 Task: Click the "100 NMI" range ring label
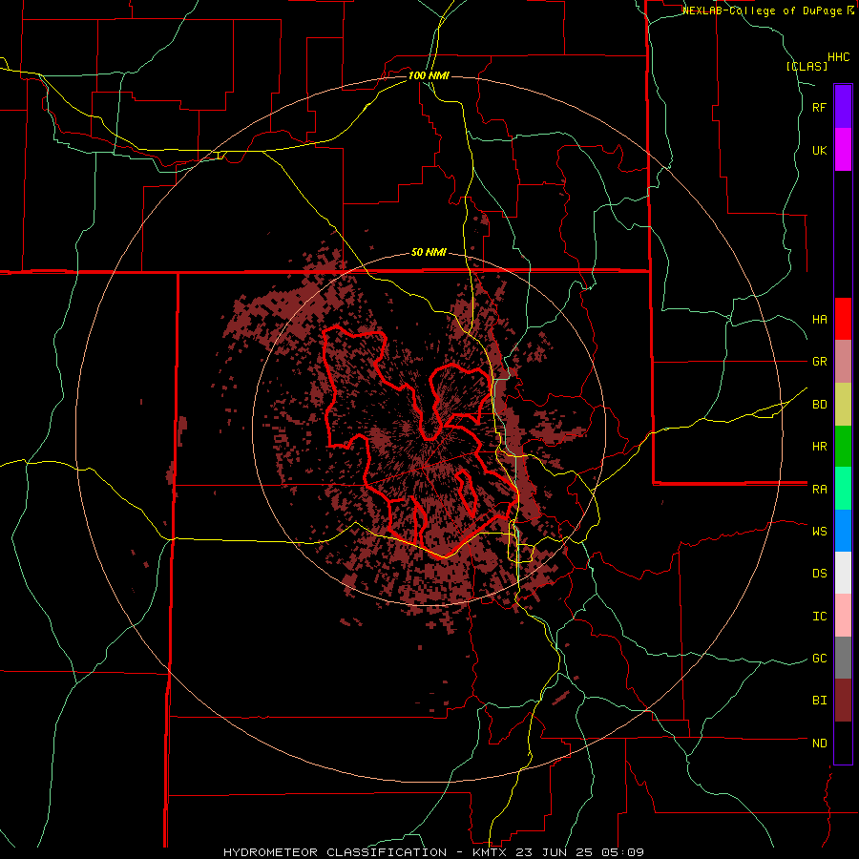429,75
